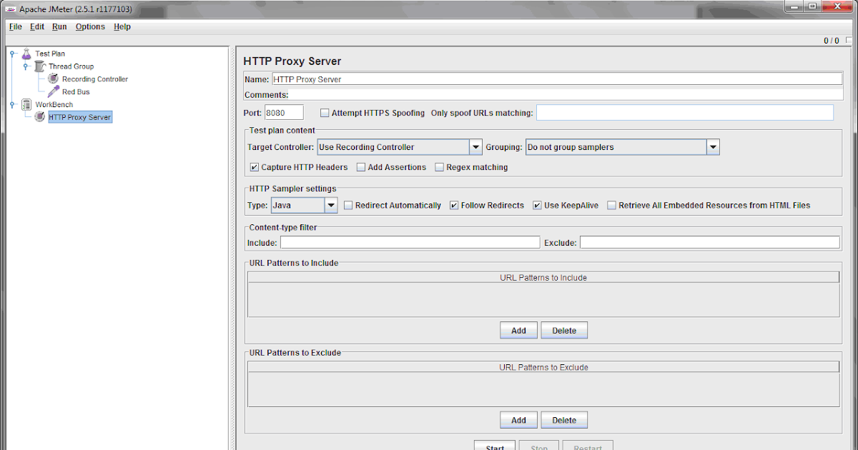This screenshot has width=858, height=450.
Task: Select the Test Plan tree label
Action: click(50, 54)
